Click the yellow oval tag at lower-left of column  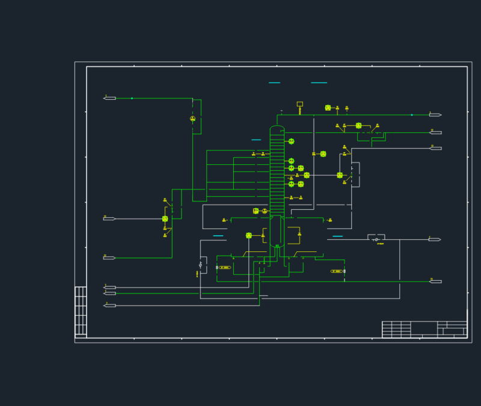[x=225, y=268]
